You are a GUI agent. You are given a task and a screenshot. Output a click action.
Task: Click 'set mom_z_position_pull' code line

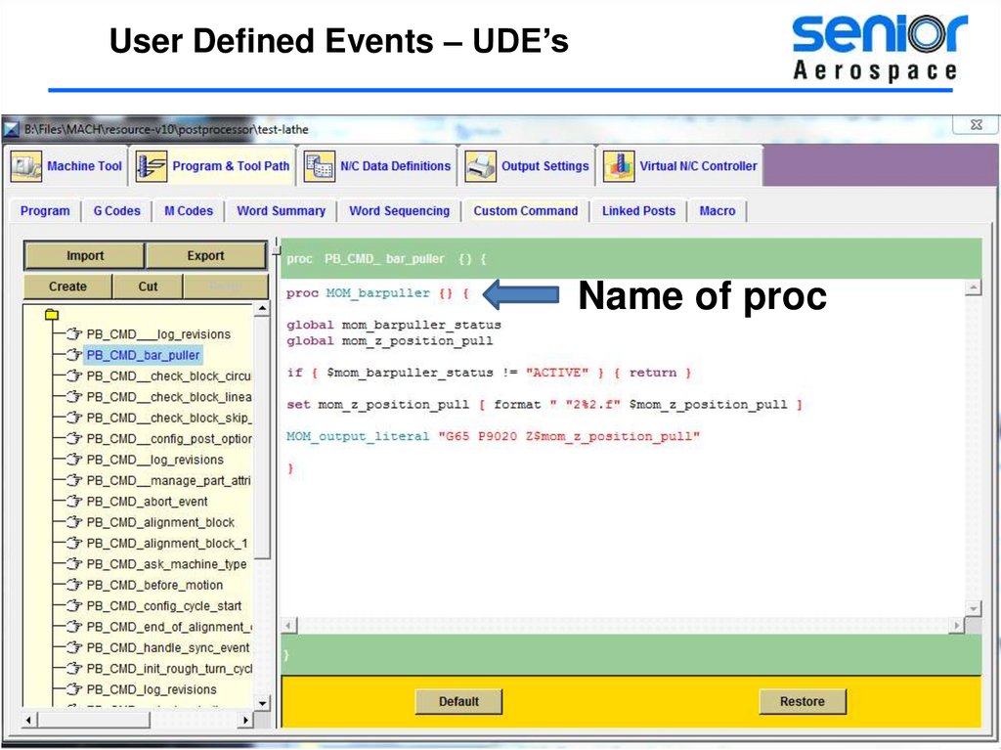544,405
